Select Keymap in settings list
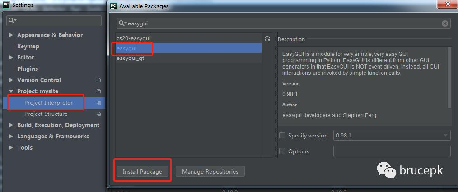This screenshot has height=192, width=458. (x=28, y=46)
